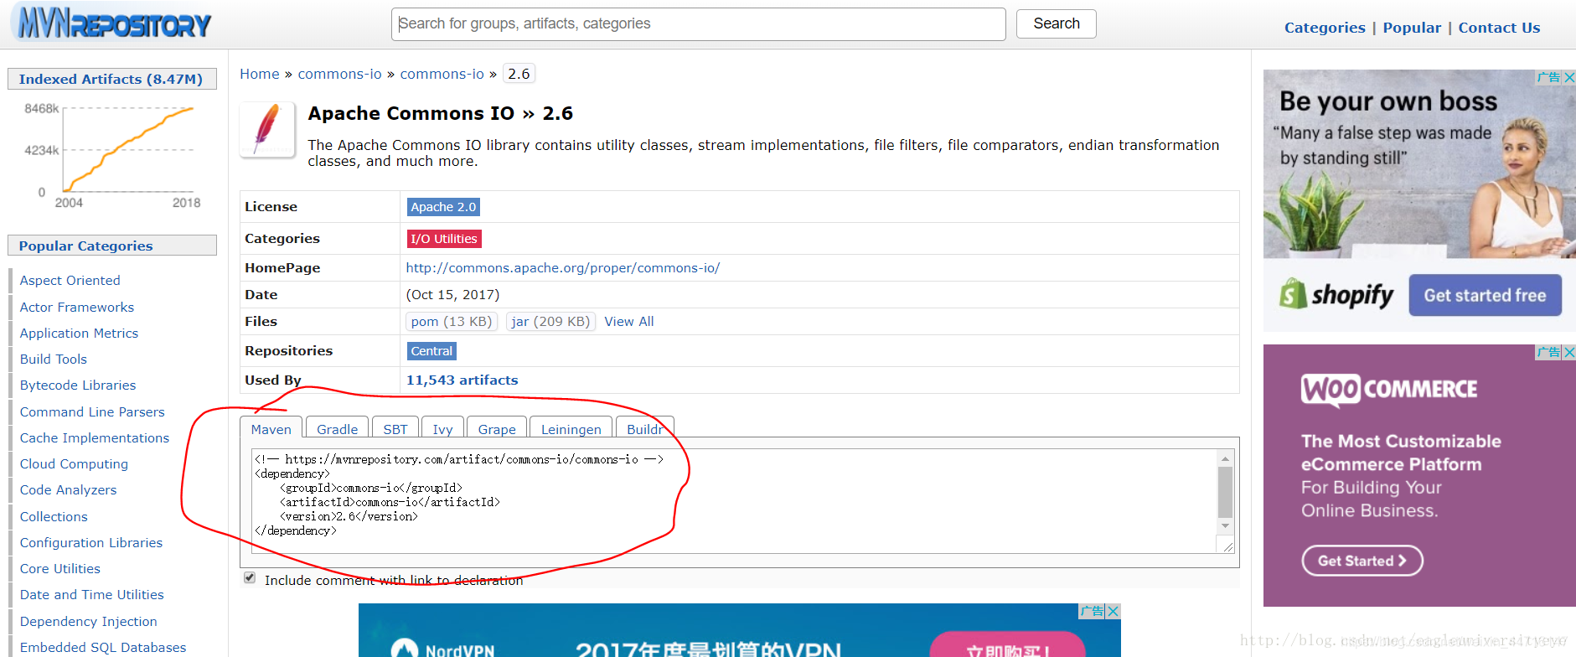Click the WooCommerce logo in the ad
The image size is (1576, 657).
point(1389,390)
